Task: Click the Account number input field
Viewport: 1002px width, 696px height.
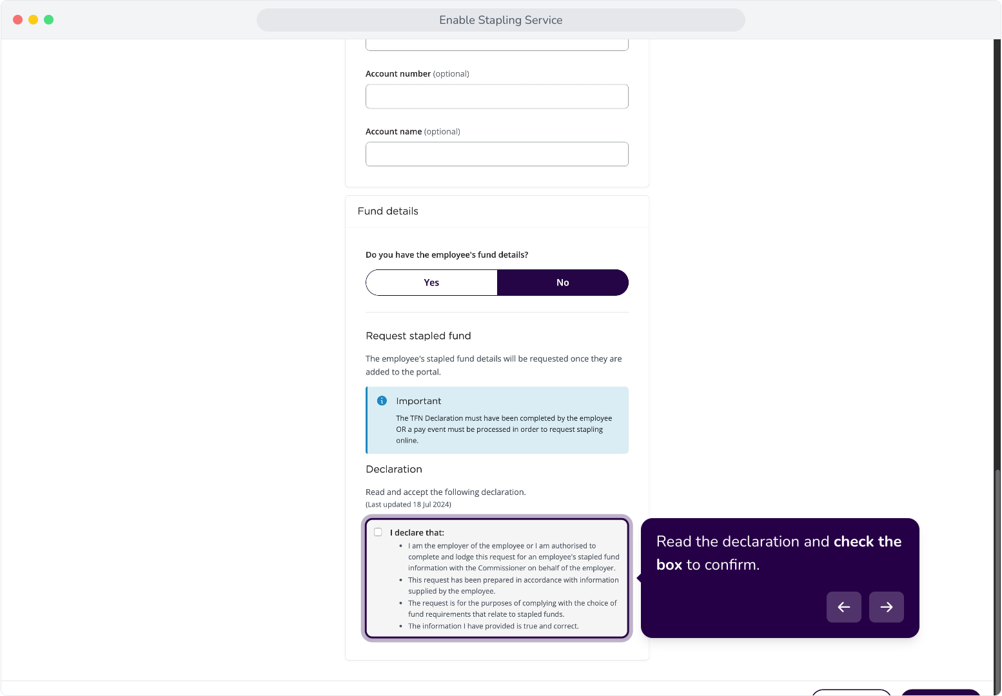Action: click(x=497, y=97)
